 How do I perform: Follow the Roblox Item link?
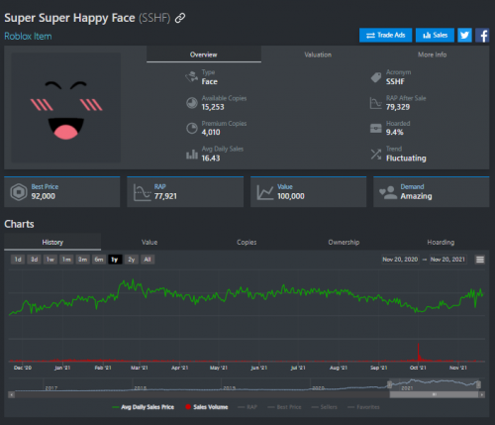coord(28,37)
